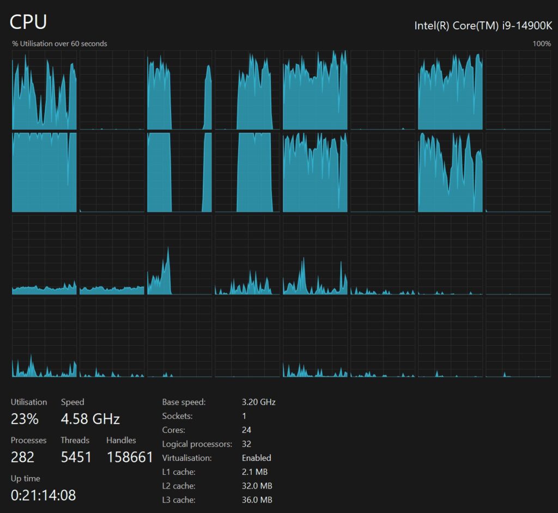Click the Logical processors value 32

[x=246, y=444]
